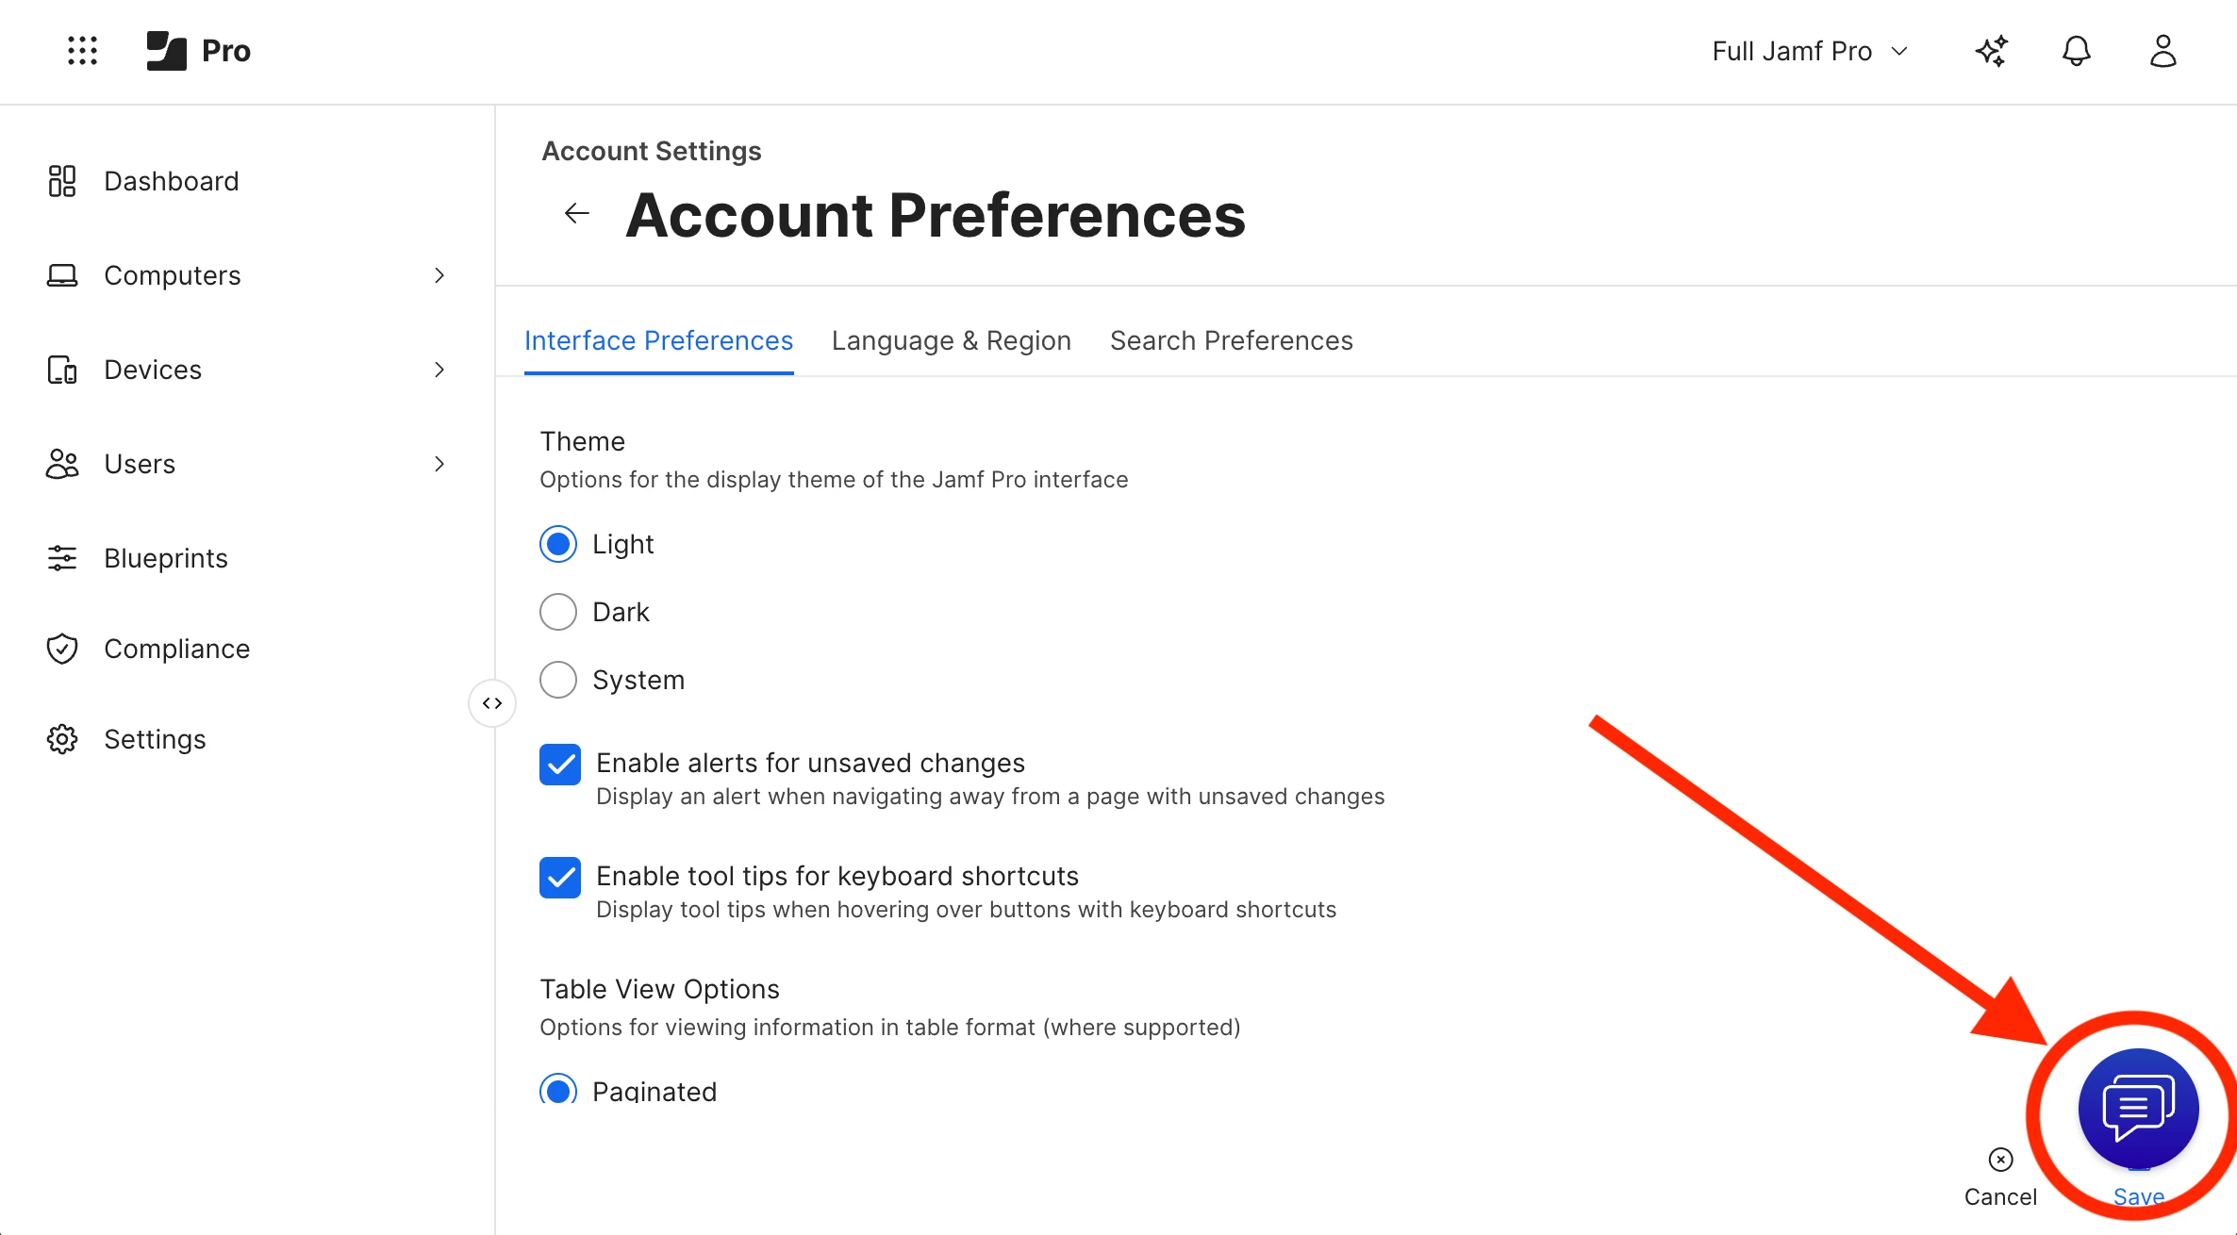Image resolution: width=2237 pixels, height=1235 pixels.
Task: Open Settings via the gear icon
Action: pos(62,739)
